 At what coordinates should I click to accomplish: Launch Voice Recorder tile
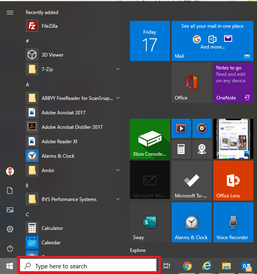(x=233, y=222)
